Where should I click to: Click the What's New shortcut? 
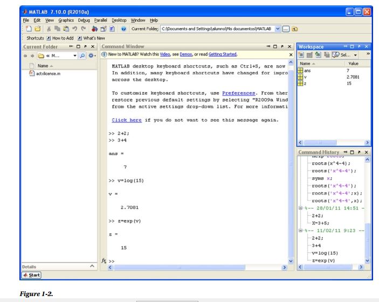91,38
